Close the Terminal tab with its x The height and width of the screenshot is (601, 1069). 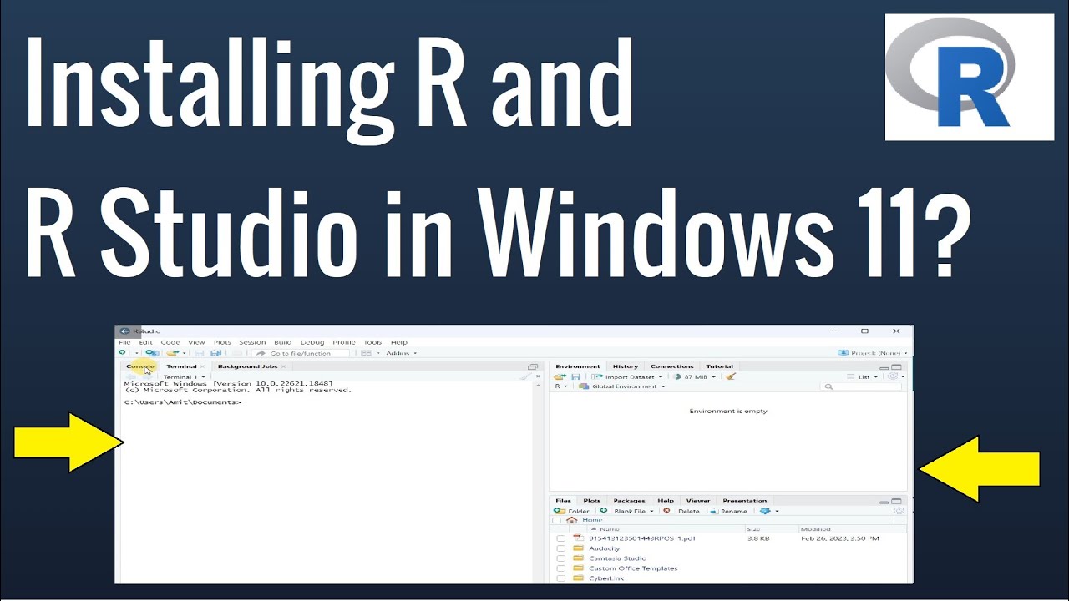tap(202, 366)
